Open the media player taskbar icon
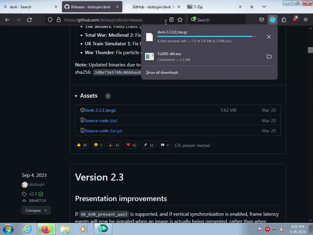The width and height of the screenshot is (313, 235). pos(83,229)
